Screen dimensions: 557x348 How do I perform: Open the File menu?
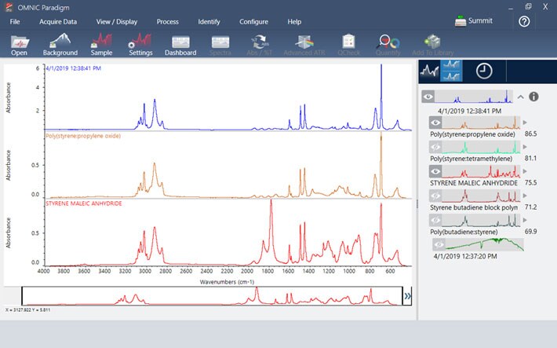pos(15,22)
